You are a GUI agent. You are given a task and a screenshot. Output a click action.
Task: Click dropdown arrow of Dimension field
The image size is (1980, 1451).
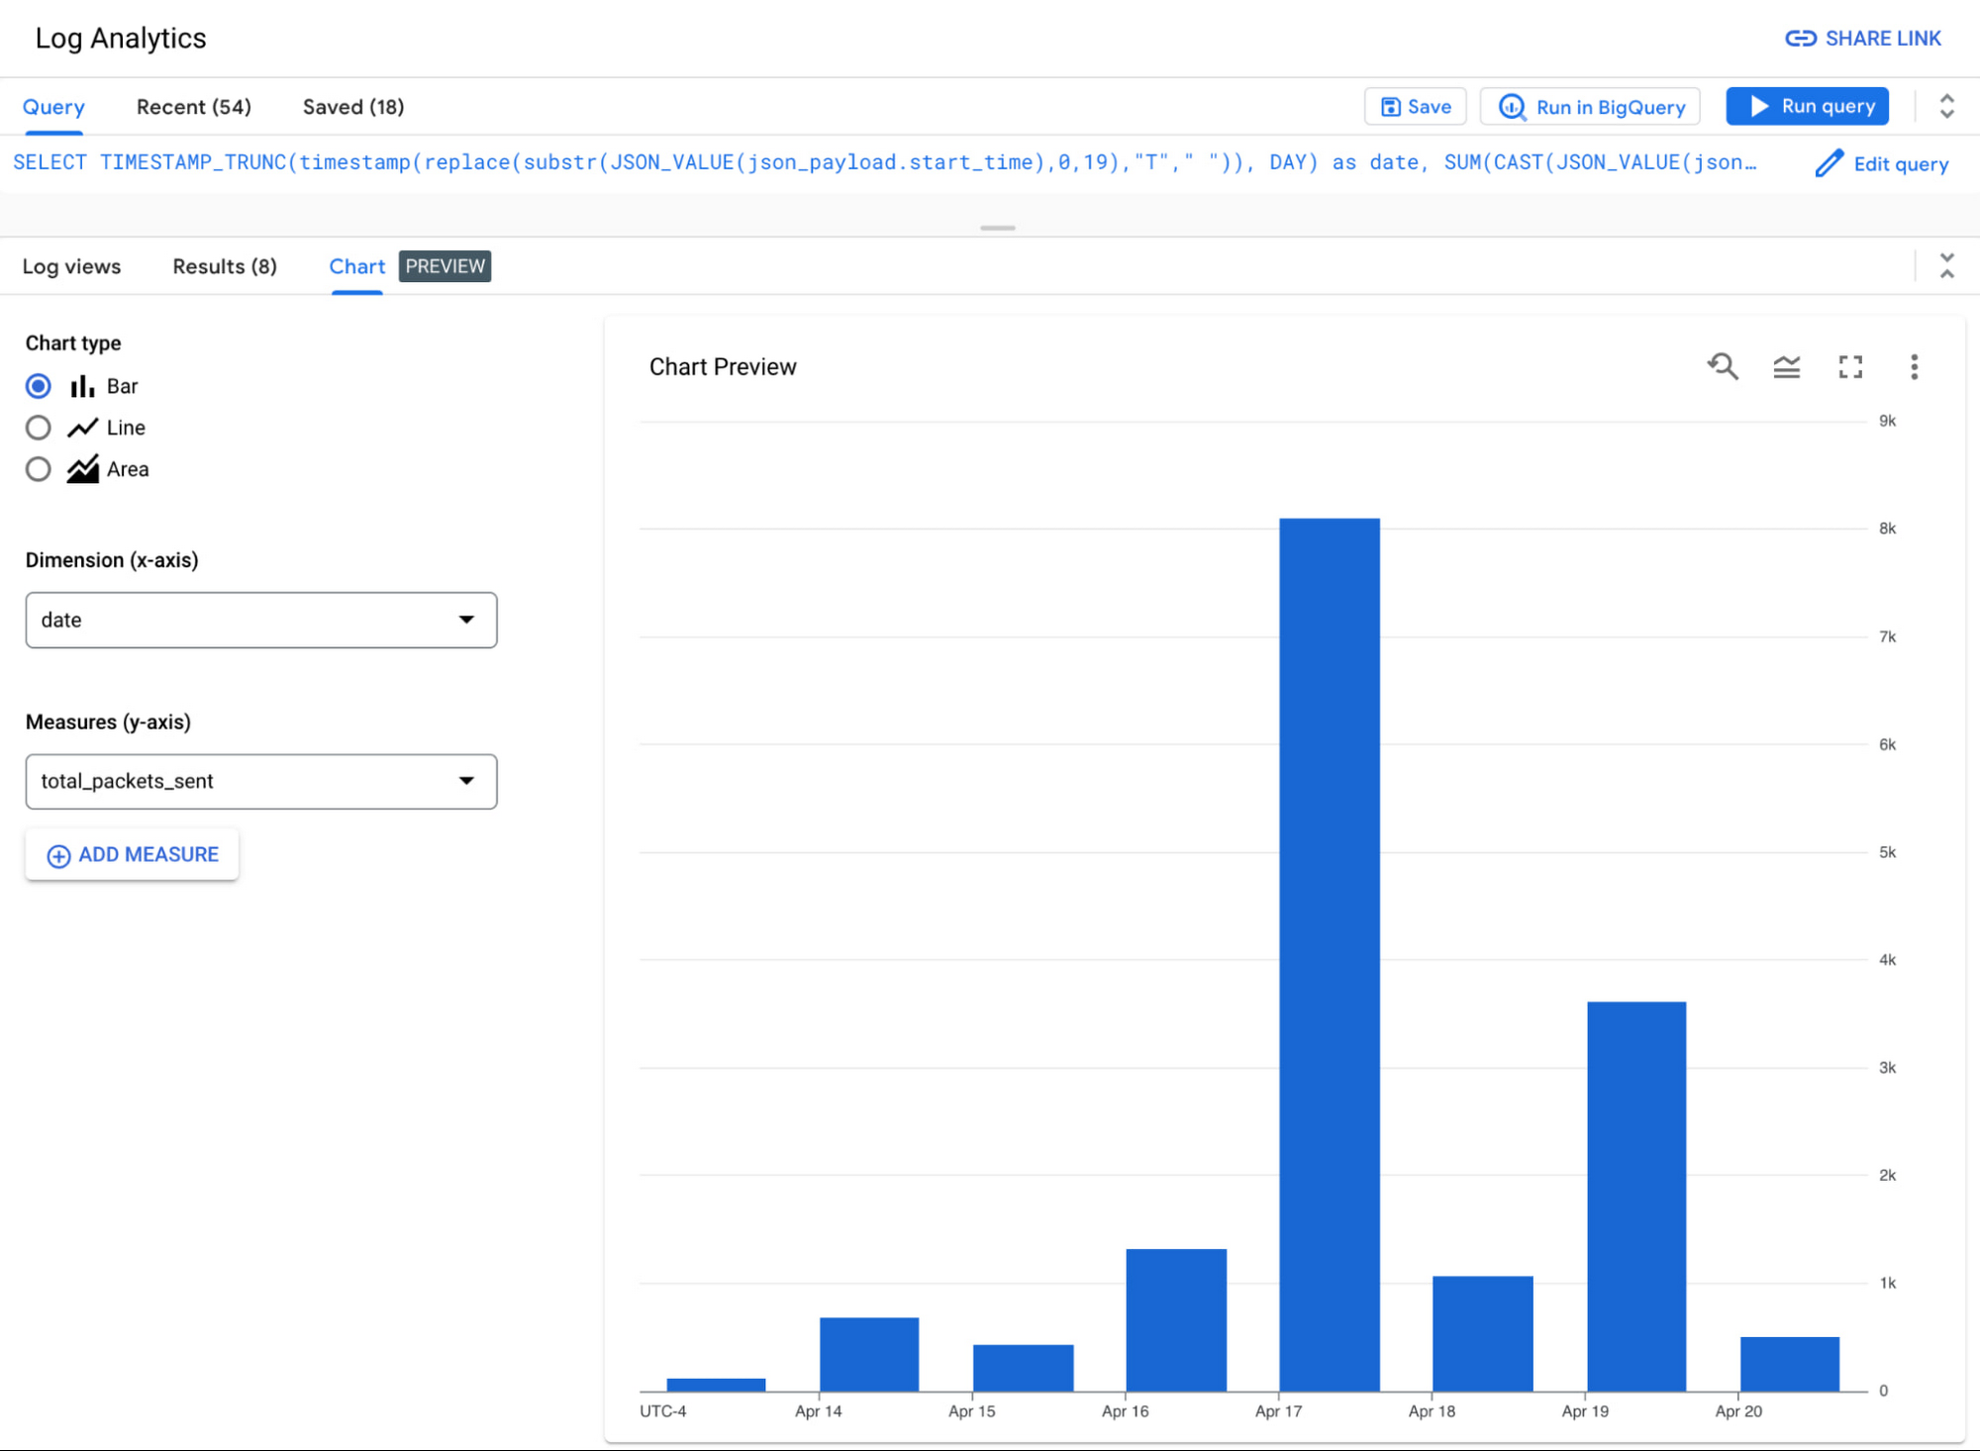[x=466, y=620]
